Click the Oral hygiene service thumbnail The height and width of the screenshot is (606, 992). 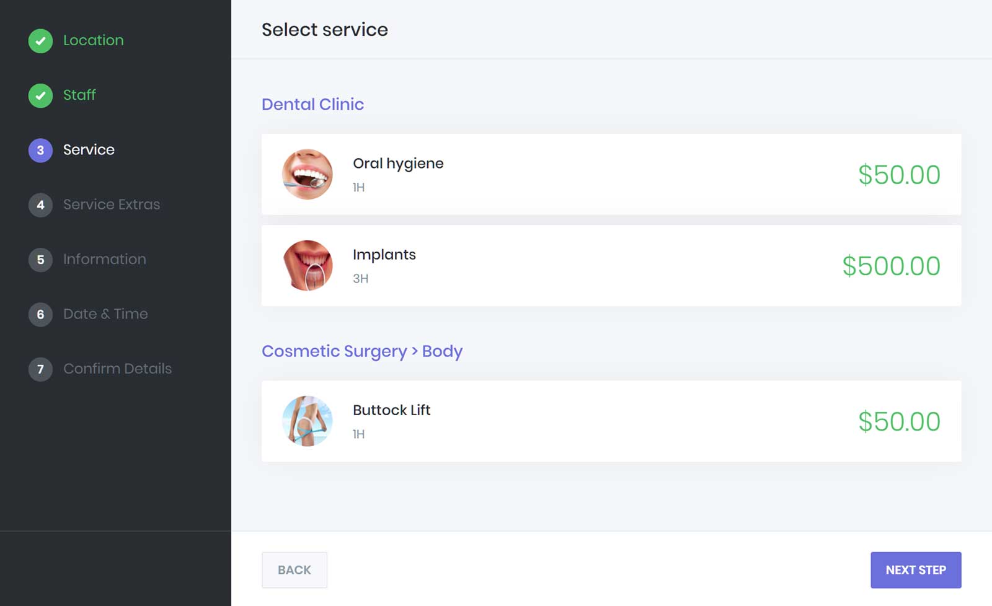[308, 174]
